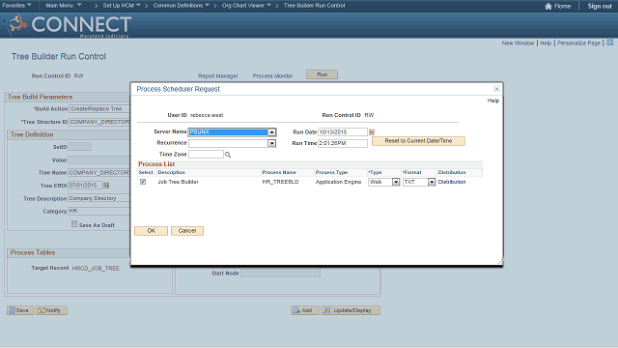Toggle the Job Tree Builder select checkbox

click(143, 182)
